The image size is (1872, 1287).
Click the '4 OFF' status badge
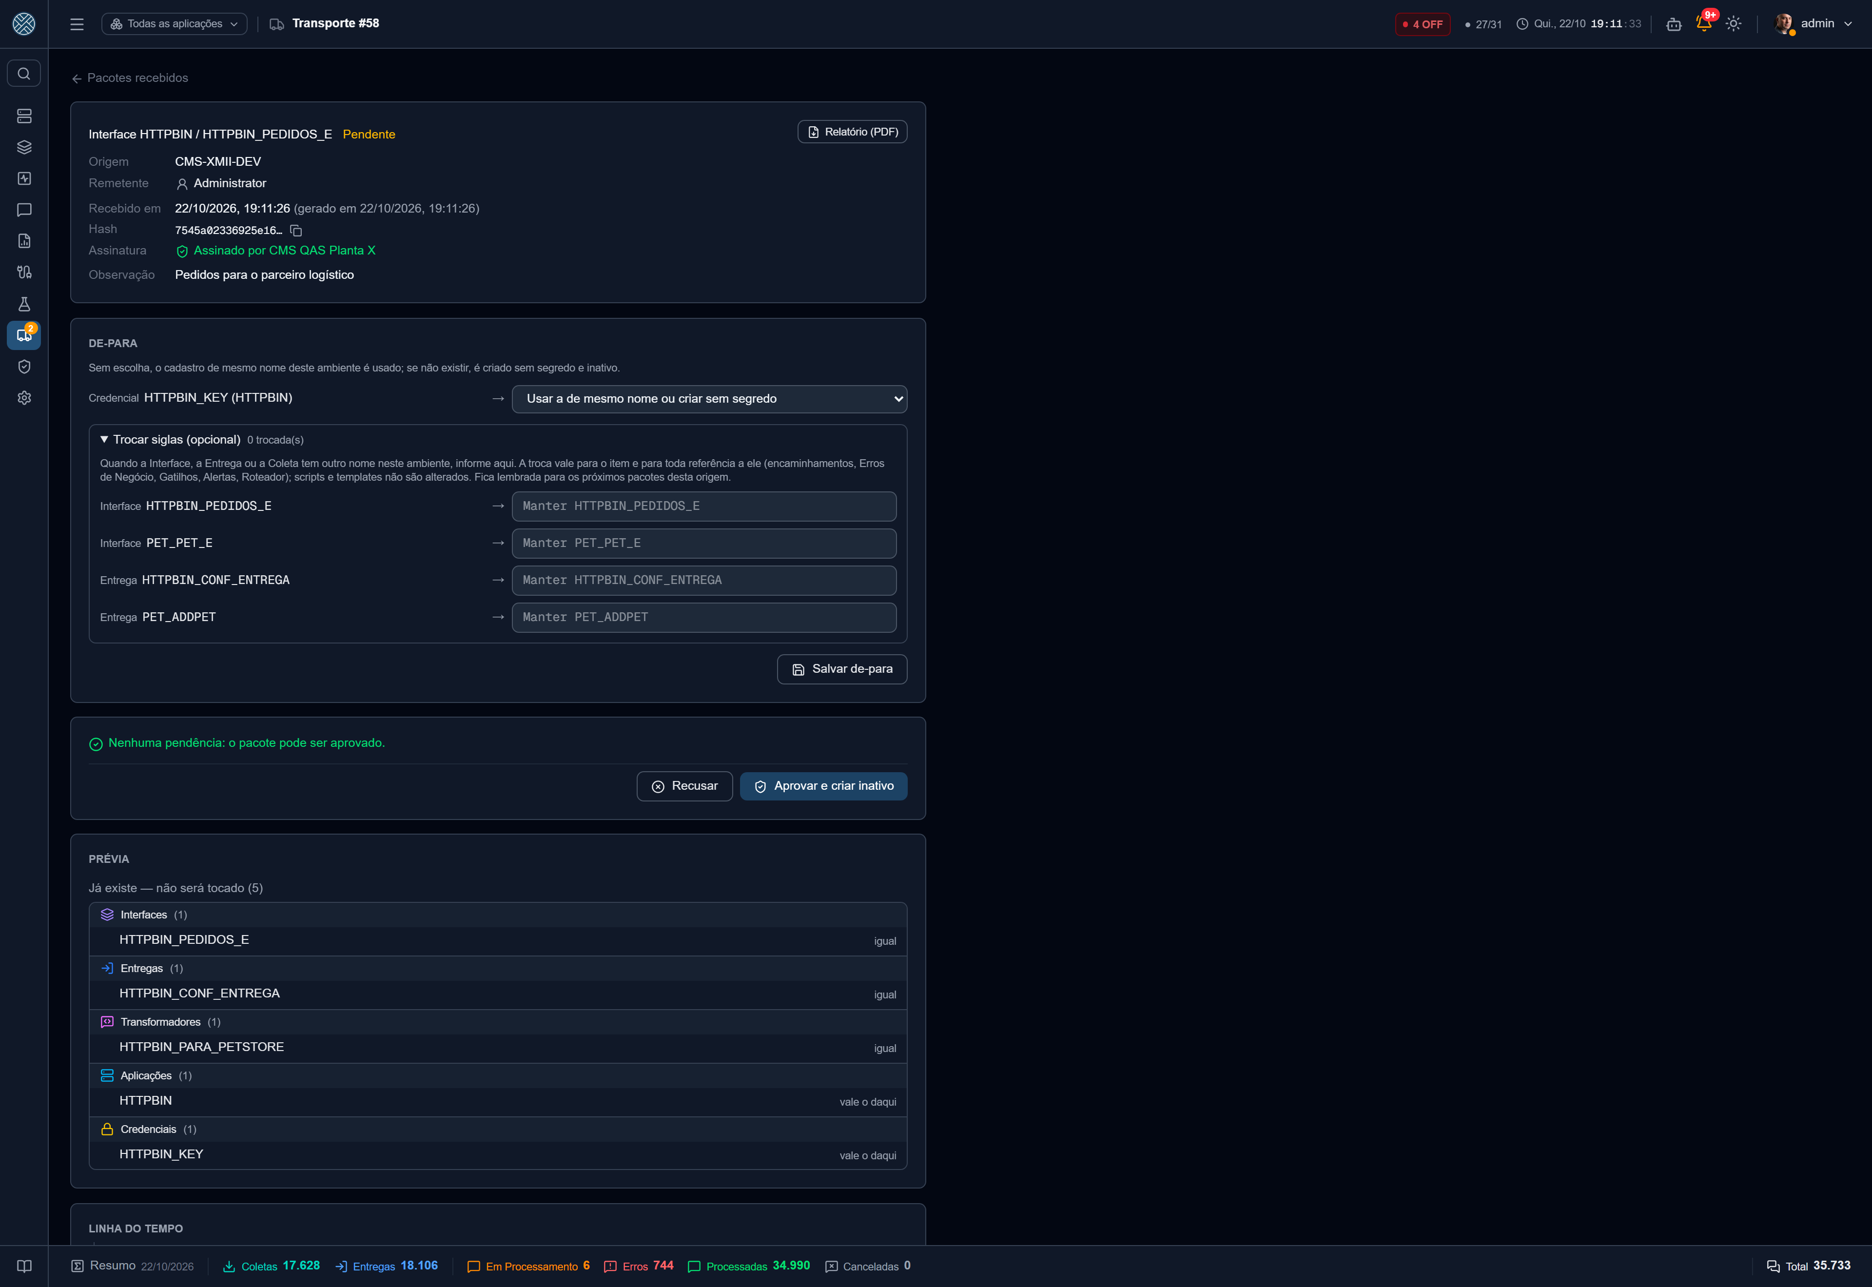tap(1422, 24)
